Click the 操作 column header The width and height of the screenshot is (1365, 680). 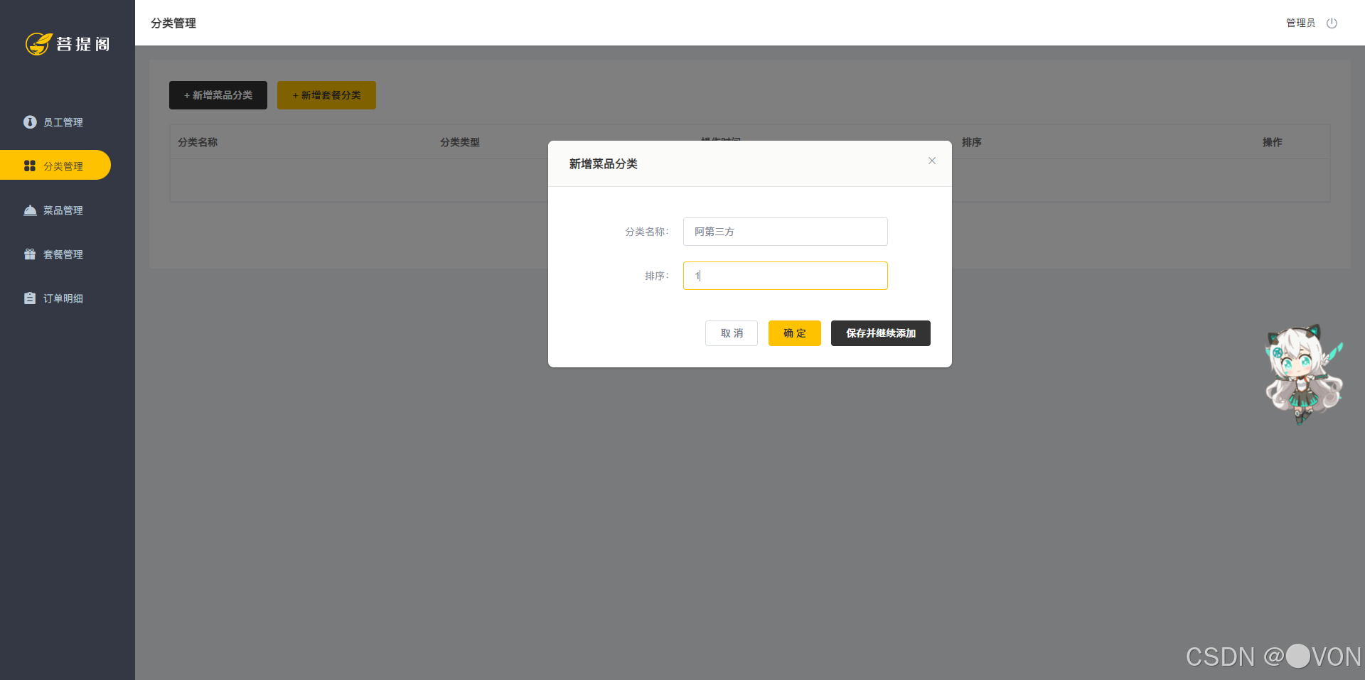tap(1273, 142)
